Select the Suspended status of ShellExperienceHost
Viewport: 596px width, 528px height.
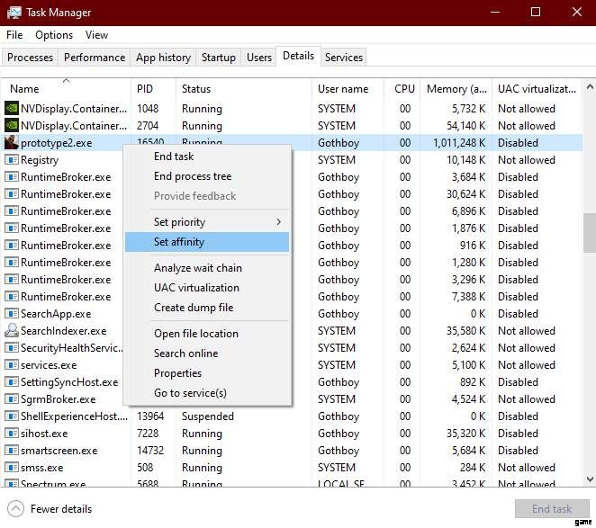tap(208, 416)
